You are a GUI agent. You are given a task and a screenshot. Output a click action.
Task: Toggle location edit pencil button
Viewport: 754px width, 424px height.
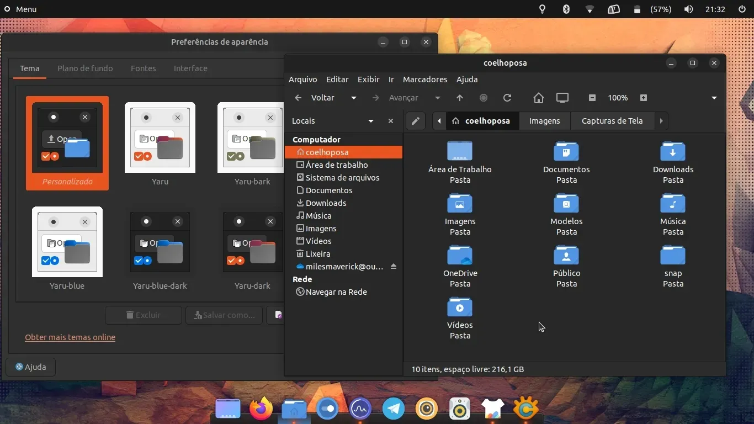[x=415, y=121]
